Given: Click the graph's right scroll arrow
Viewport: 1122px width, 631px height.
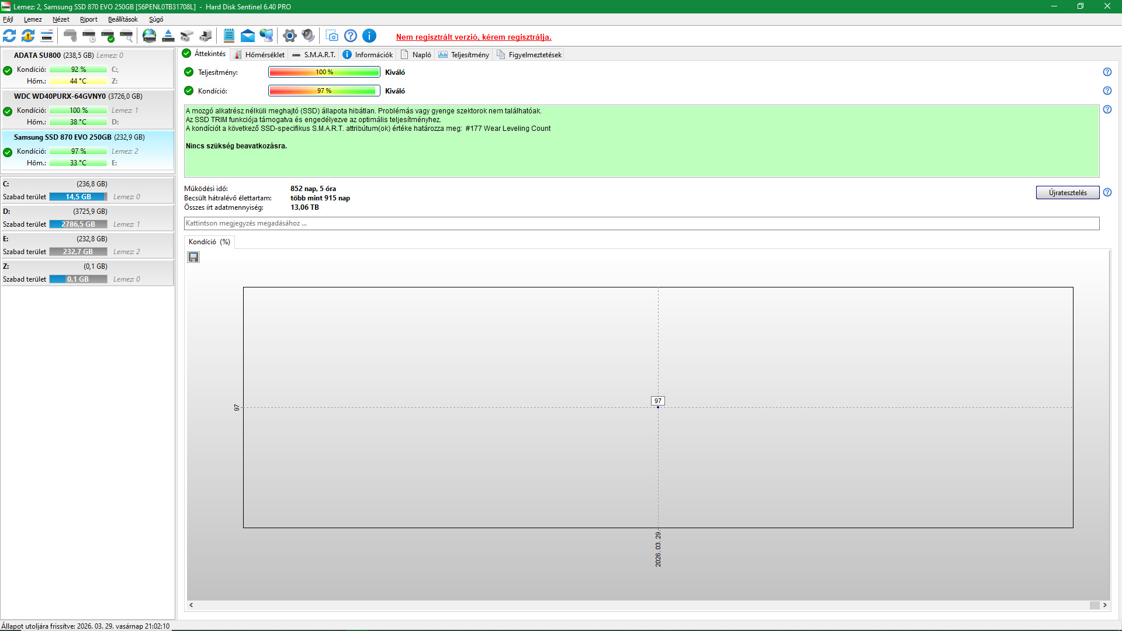Looking at the screenshot, I should coord(1104,605).
